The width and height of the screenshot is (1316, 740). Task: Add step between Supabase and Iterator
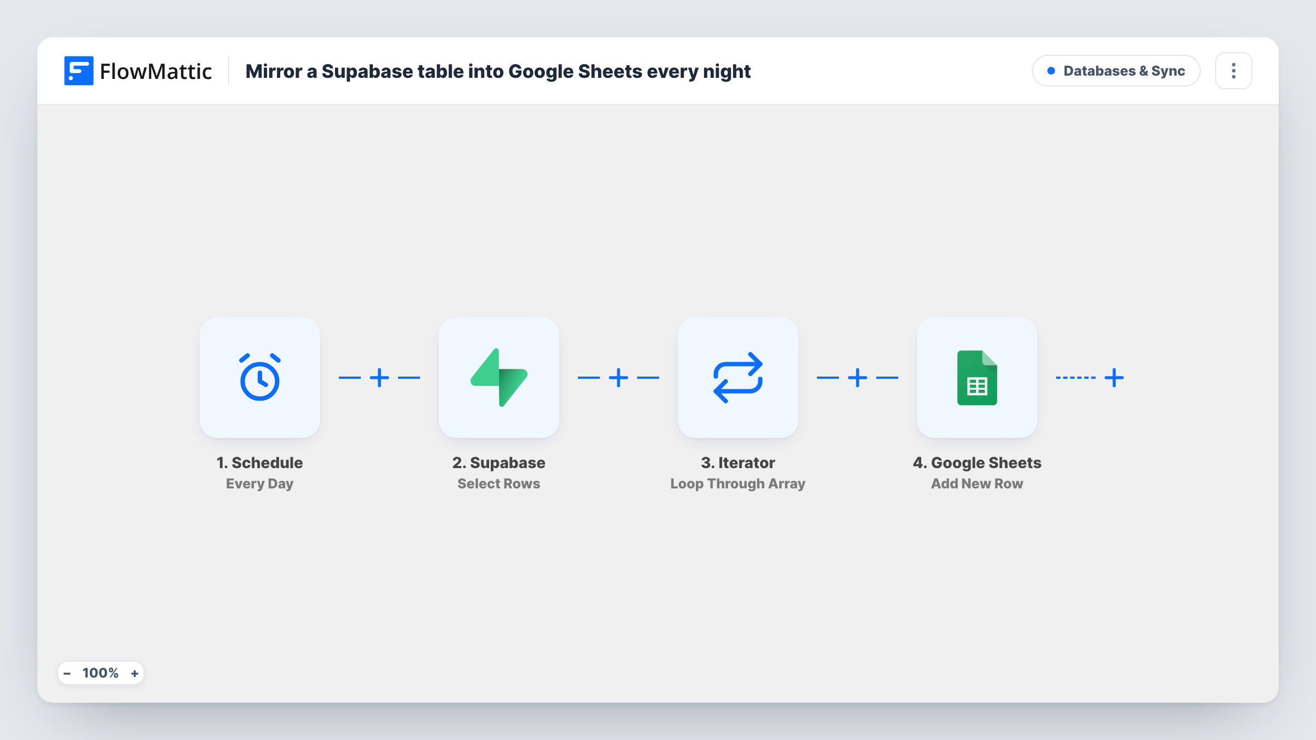[619, 378]
